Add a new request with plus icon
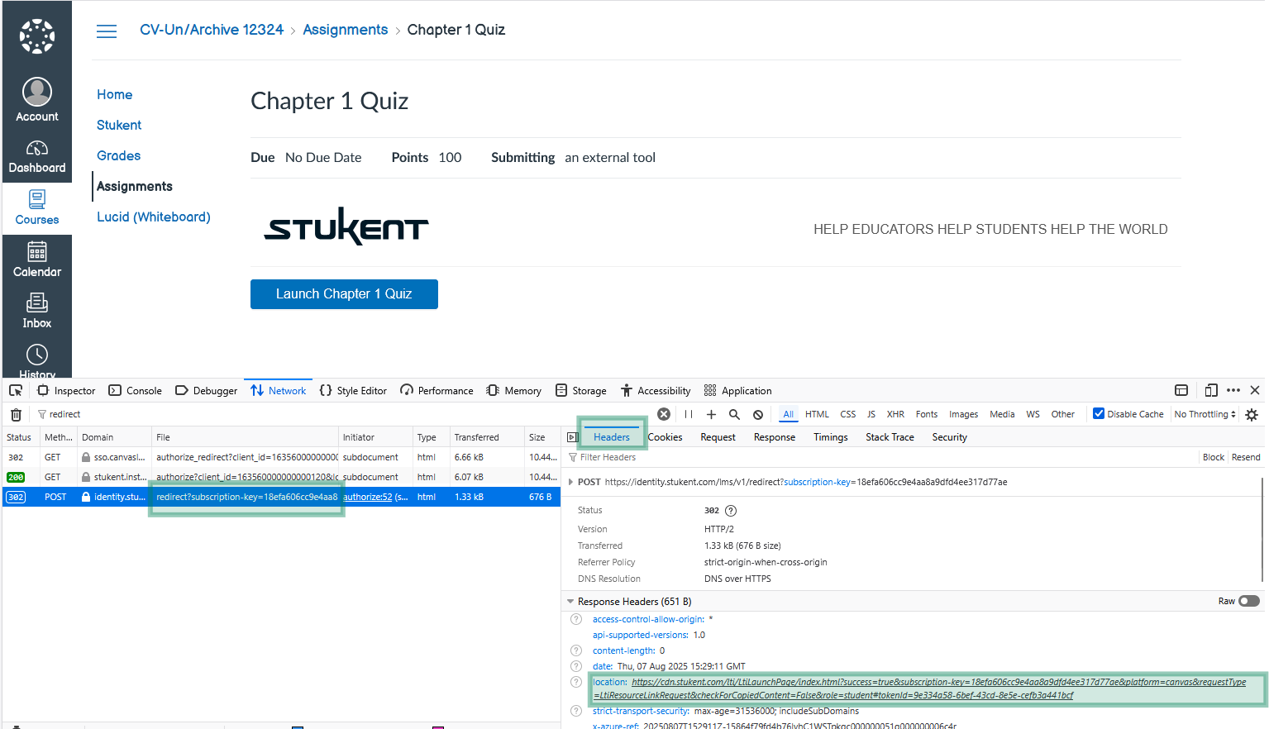The image size is (1269, 729). point(711,414)
